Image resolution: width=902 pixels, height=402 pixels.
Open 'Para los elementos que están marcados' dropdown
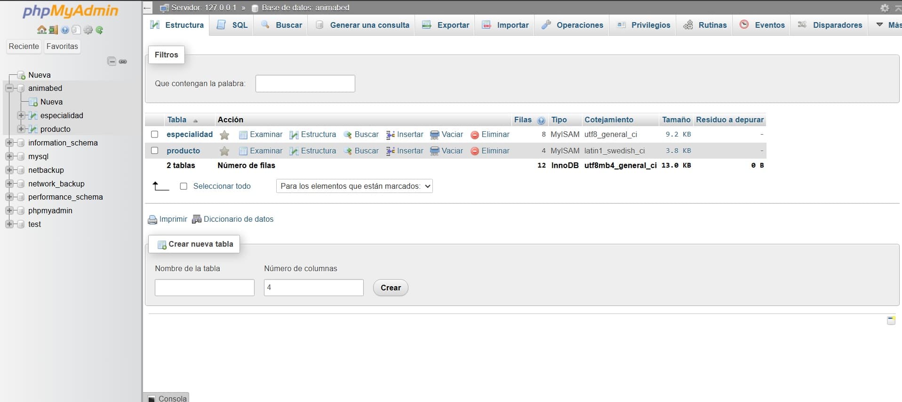354,186
